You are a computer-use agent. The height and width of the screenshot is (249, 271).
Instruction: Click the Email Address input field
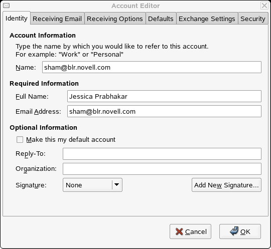point(164,111)
